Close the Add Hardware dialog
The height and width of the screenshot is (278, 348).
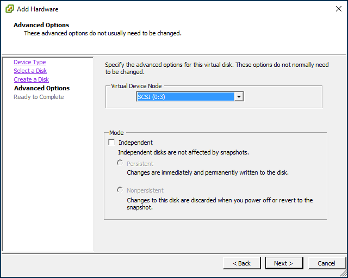point(338,9)
